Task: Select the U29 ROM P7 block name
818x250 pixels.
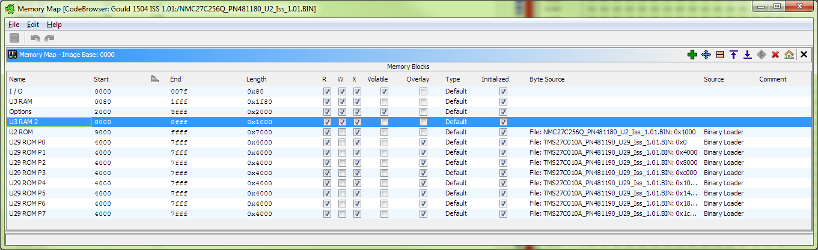Action: (28, 213)
